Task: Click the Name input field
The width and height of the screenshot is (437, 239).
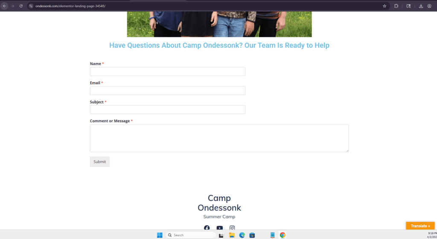Action: (x=167, y=72)
